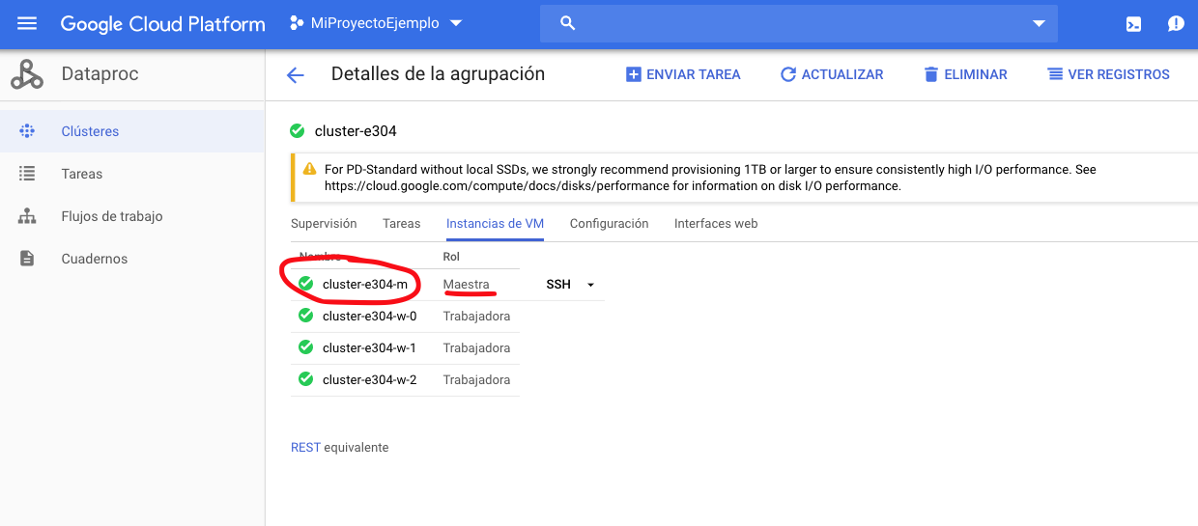Click the PD-Standard disk performance warning text
Screen dimensions: 1198x526
coord(710,178)
